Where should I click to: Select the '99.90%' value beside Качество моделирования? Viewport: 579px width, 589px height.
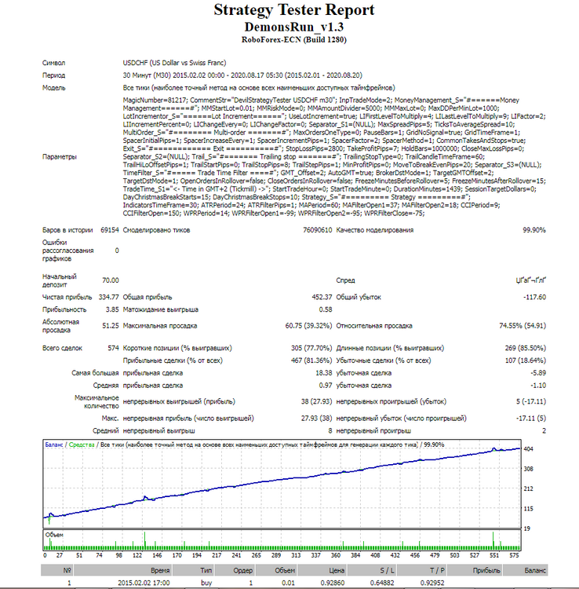point(534,230)
